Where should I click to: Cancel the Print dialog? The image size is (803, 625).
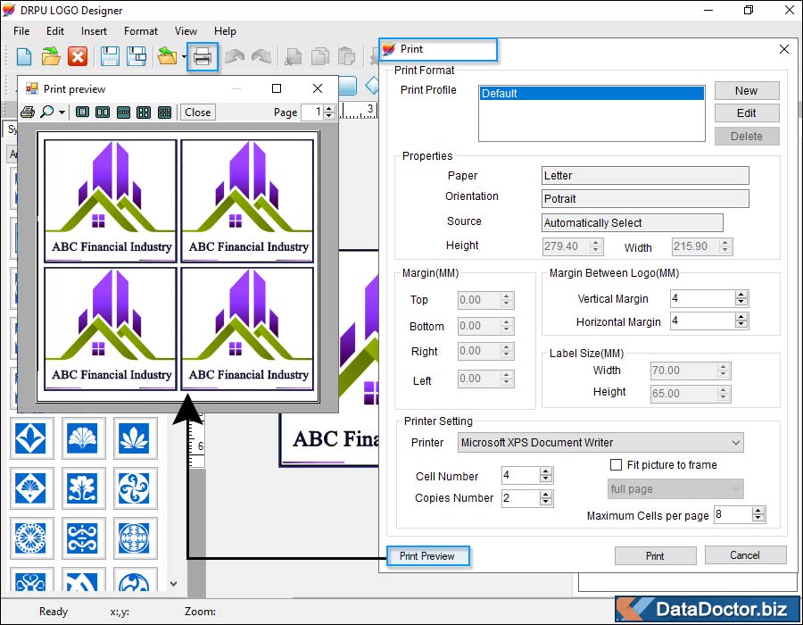tap(745, 555)
